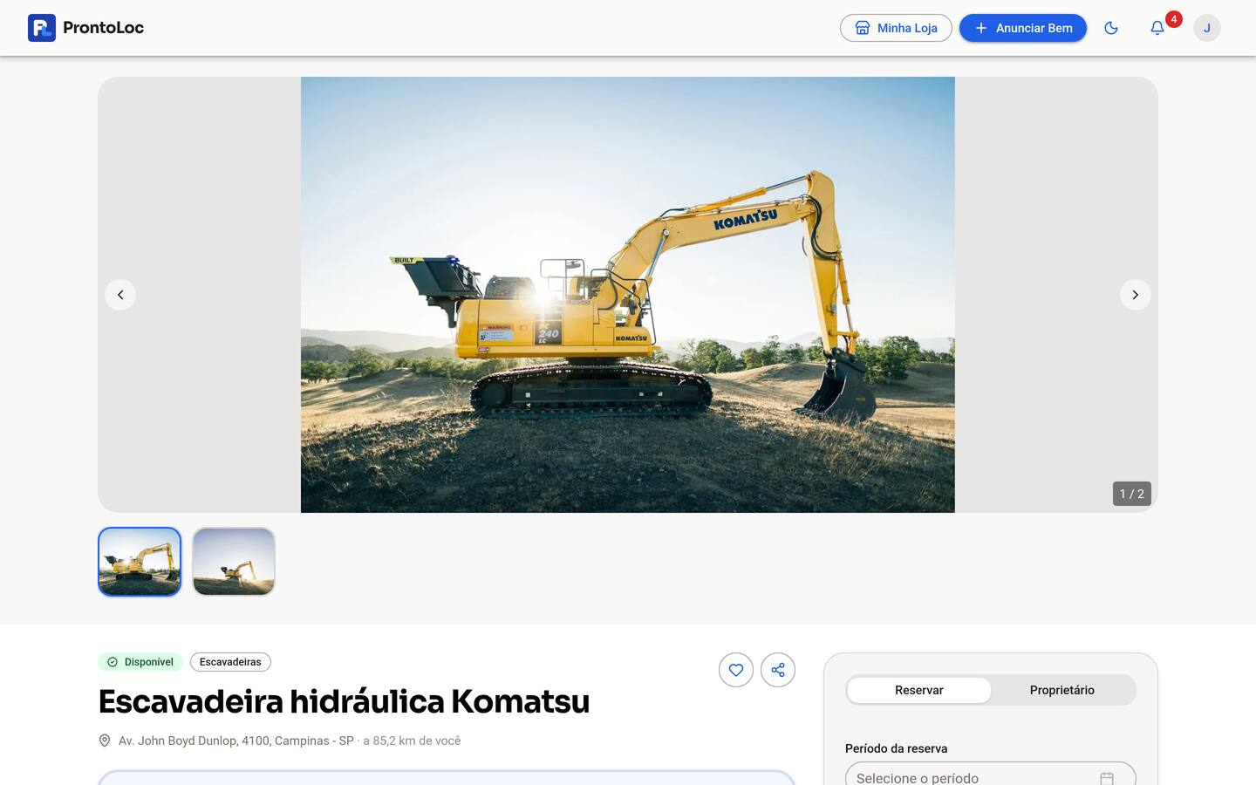Advance to the next gallery image

[1136, 295]
